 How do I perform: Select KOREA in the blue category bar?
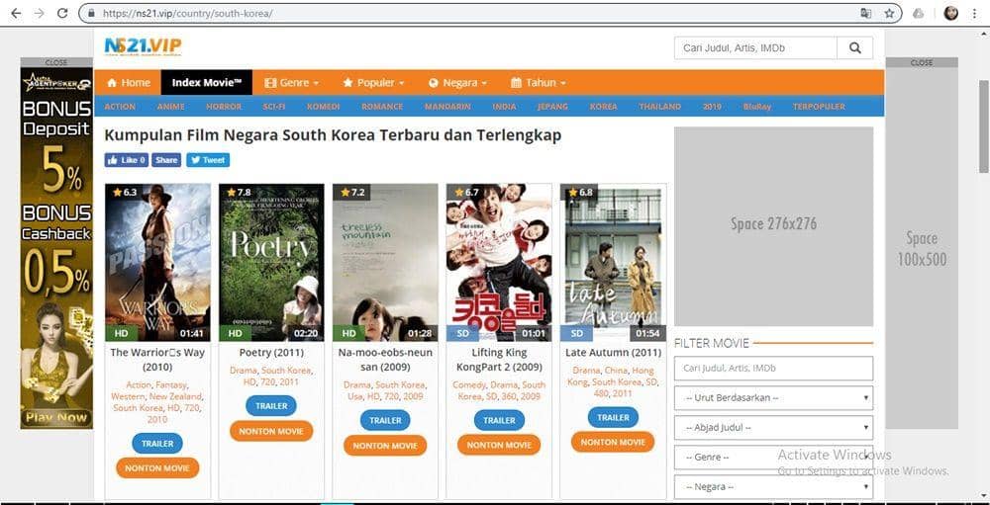pyautogui.click(x=603, y=107)
